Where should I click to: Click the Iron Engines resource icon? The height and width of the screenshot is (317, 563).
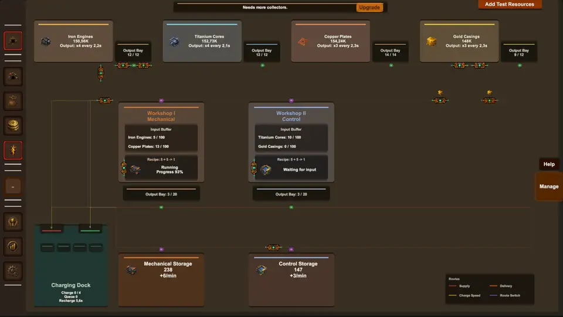[x=46, y=42]
